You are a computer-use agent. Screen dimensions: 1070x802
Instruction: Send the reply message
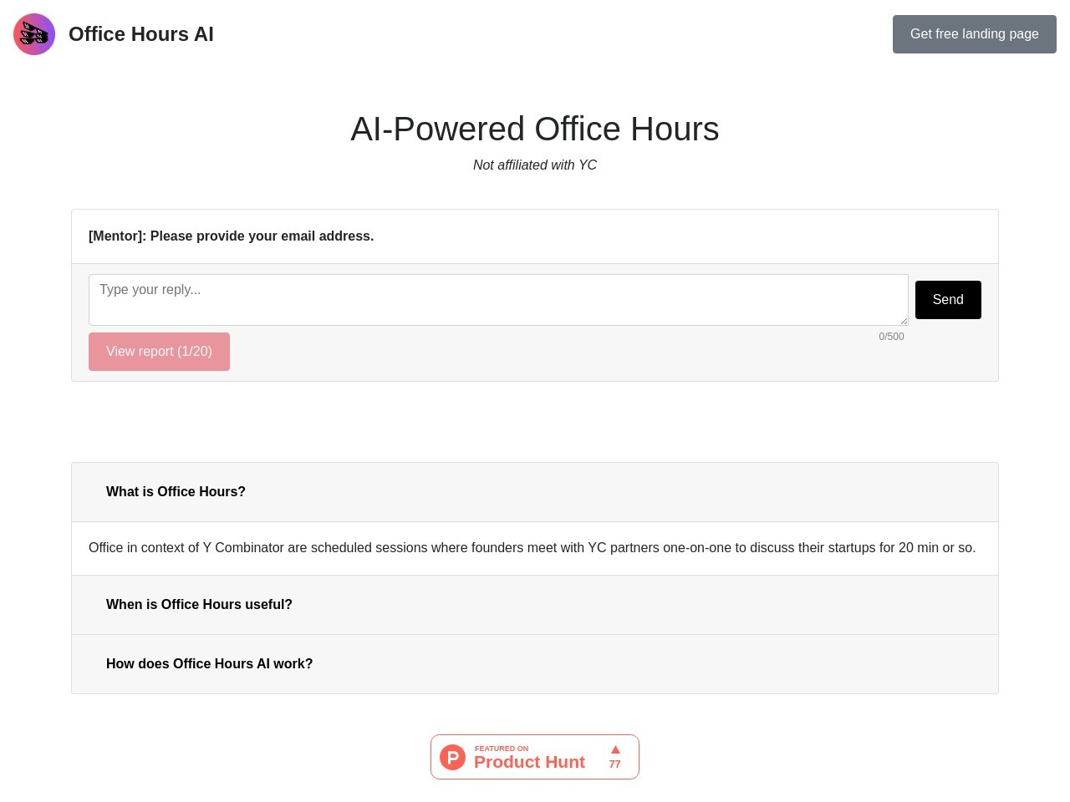pyautogui.click(x=948, y=300)
